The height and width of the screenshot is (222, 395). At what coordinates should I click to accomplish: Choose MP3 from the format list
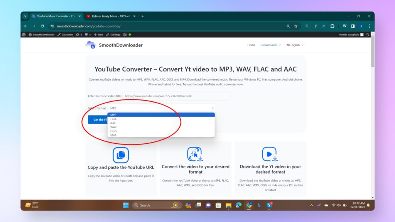click(161, 115)
